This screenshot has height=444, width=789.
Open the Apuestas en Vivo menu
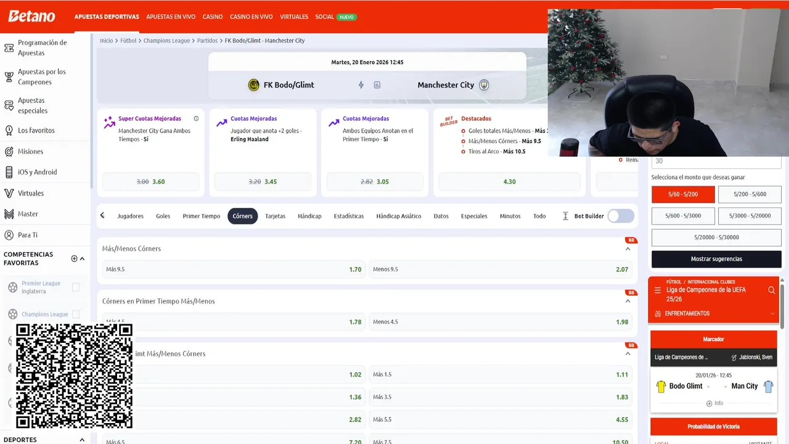(171, 17)
